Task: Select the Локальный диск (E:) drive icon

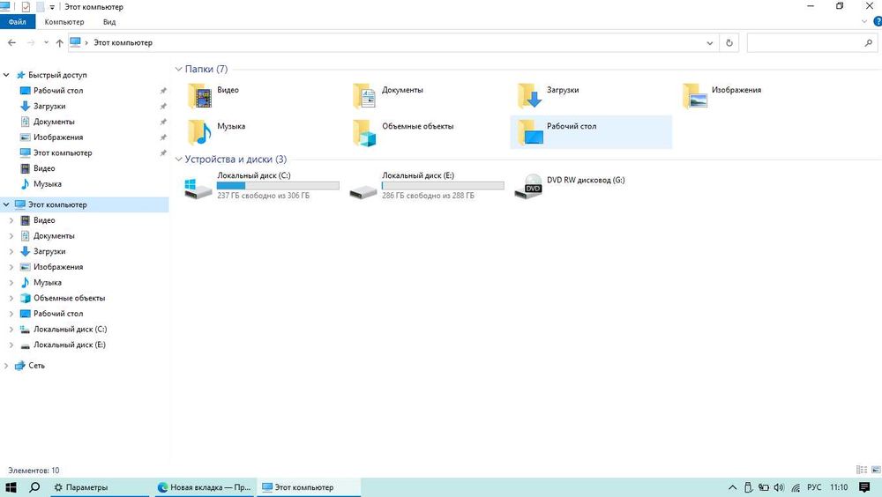Action: tap(363, 190)
